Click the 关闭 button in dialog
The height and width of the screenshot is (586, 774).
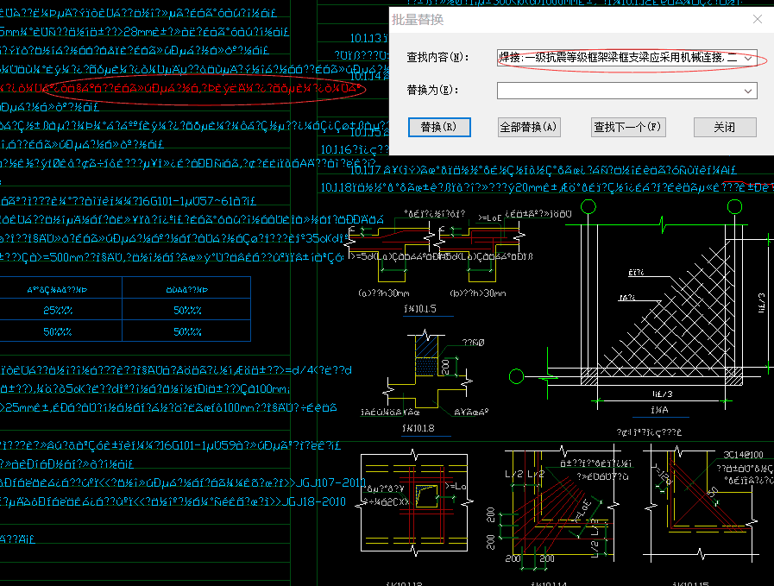[x=725, y=127]
